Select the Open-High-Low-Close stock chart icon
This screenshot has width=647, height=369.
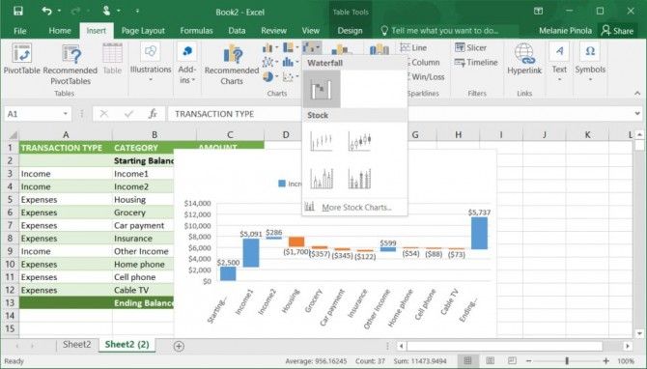point(359,142)
